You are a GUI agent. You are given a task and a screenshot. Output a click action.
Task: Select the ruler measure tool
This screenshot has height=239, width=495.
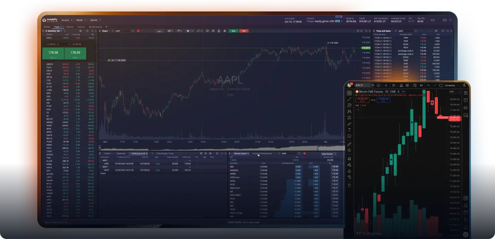point(349,144)
